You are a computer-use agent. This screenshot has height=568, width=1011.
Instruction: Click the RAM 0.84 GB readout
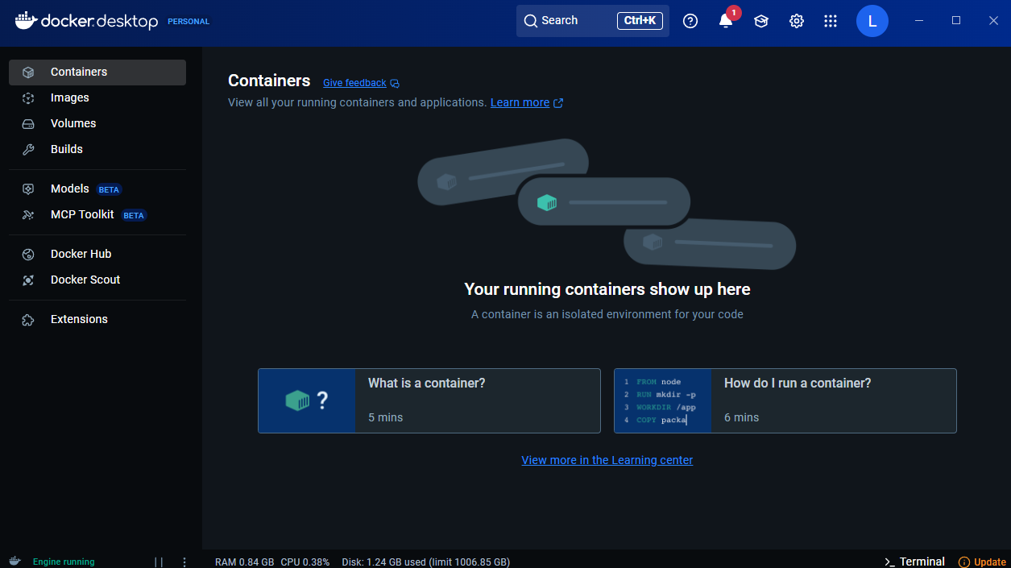coord(244,562)
